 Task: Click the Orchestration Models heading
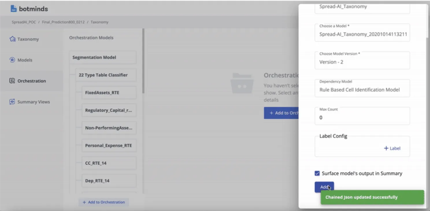(x=91, y=38)
